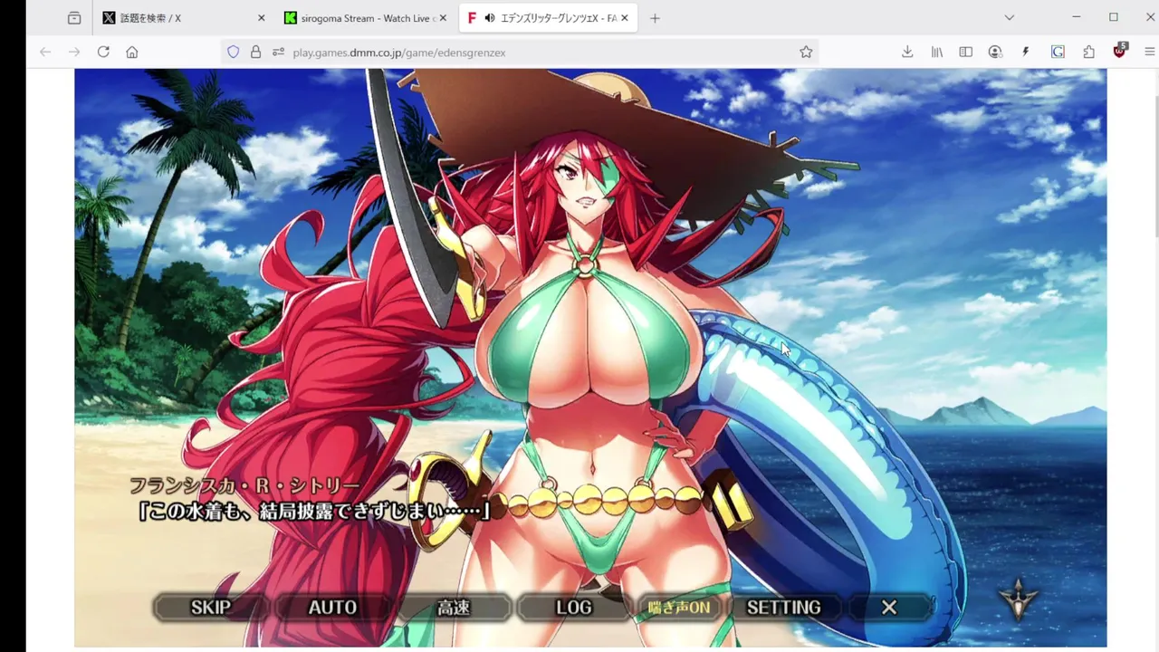Bookmark this page with the star

[x=806, y=53]
